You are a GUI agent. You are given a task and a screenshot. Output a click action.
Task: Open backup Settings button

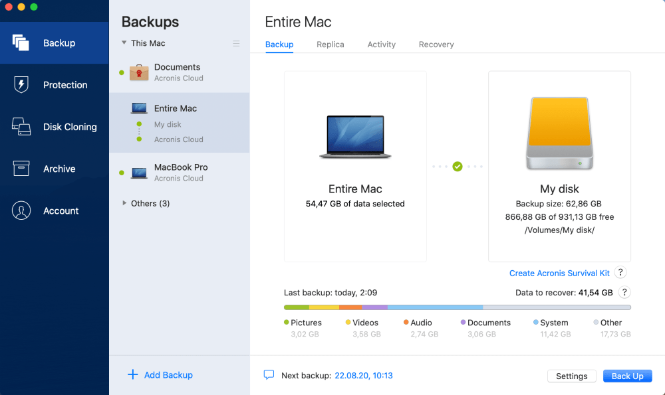(571, 376)
